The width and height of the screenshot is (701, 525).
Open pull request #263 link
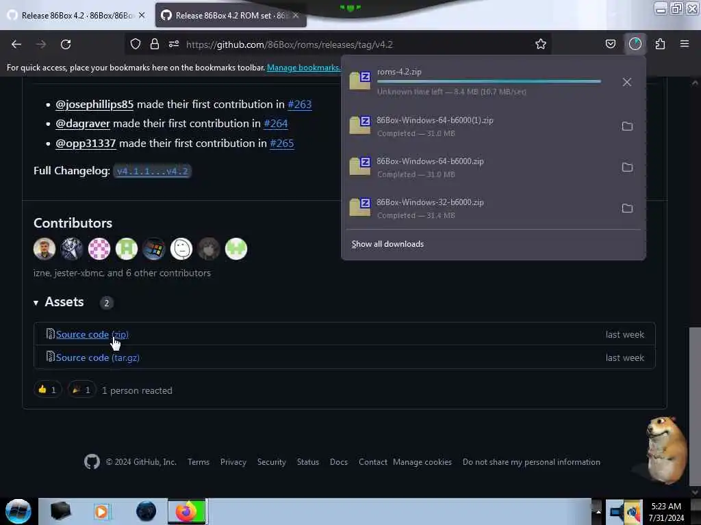300,105
